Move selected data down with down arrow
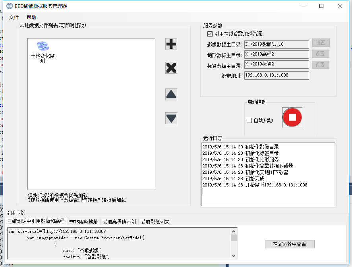 coord(171,118)
